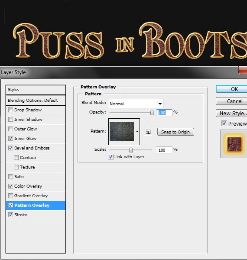This screenshot has width=247, height=260.
Task: Enable the Texture checkbox
Action: pyautogui.click(x=16, y=167)
